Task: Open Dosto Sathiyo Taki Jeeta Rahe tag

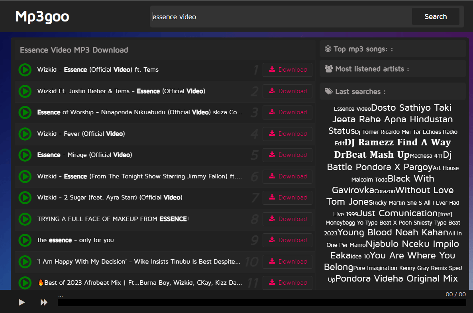Action: click(x=392, y=119)
